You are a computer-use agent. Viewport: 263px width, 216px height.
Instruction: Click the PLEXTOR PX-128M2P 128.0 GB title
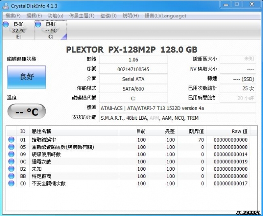(131, 50)
